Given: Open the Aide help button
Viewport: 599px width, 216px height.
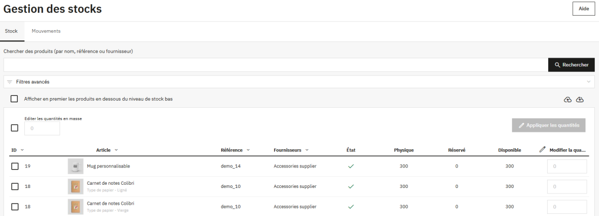Looking at the screenshot, I should (x=583, y=9).
